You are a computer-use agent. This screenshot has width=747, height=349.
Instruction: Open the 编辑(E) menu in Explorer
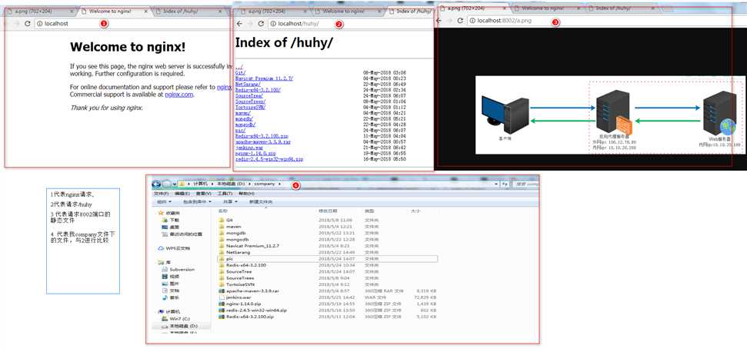pos(182,194)
